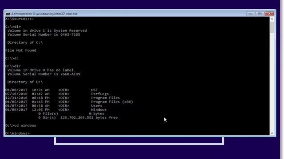Click the '07/16/2016 03:47 AM' timestamp
Viewport: 284px width, 159px height.
(28, 94)
